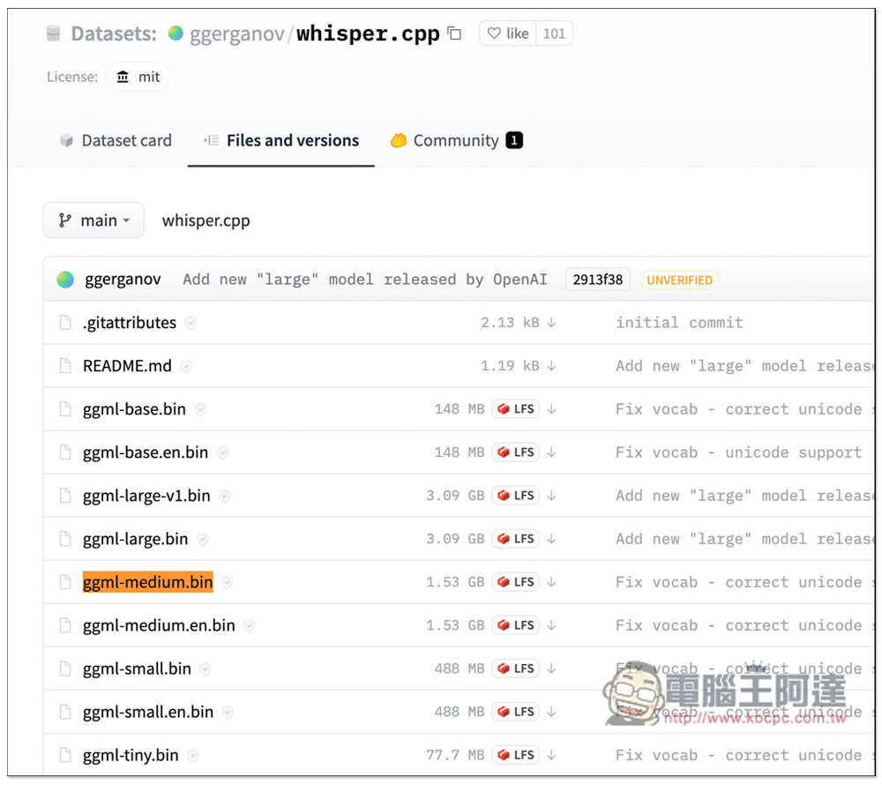Switch to the Dataset card tab
This screenshot has height=785, width=882.
click(x=116, y=140)
